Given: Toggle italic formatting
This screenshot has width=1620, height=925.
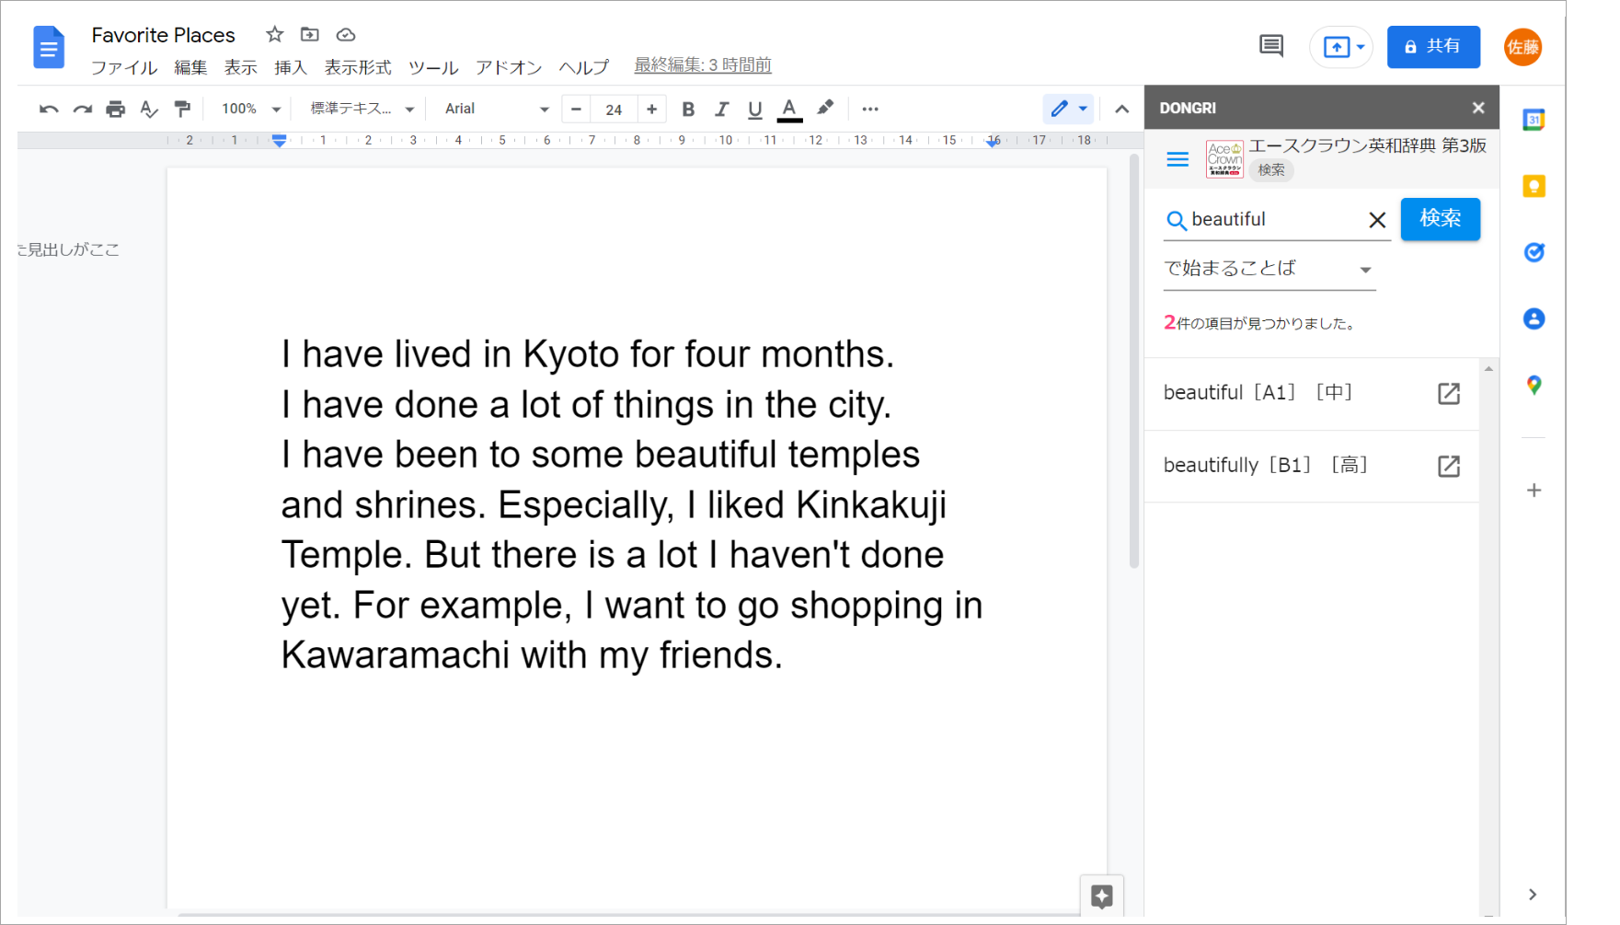Looking at the screenshot, I should pos(721,110).
